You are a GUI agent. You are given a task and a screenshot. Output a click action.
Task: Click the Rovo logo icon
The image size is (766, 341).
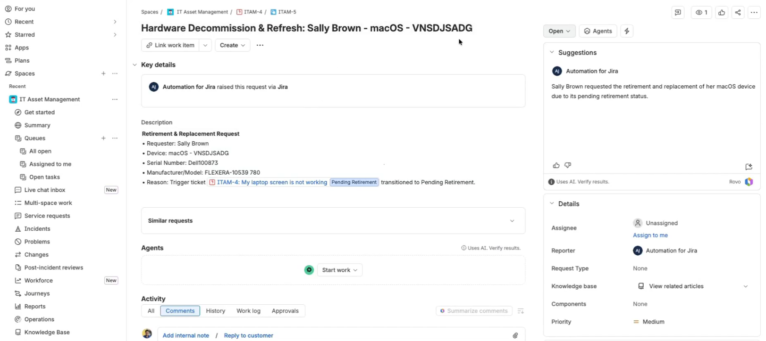tap(749, 182)
